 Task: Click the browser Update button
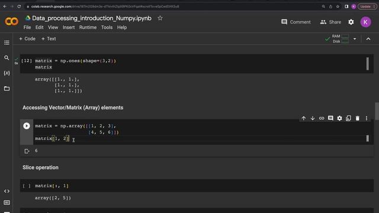pyautogui.click(x=367, y=7)
